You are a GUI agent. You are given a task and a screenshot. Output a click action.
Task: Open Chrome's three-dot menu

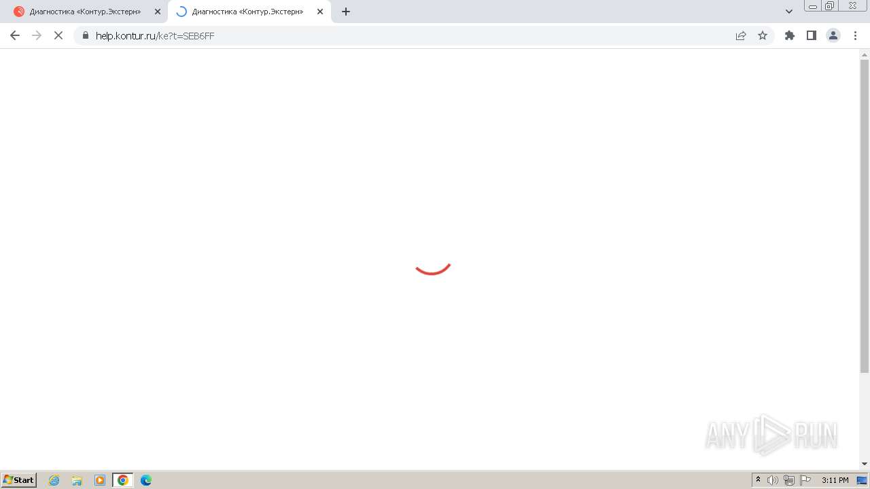tap(855, 35)
